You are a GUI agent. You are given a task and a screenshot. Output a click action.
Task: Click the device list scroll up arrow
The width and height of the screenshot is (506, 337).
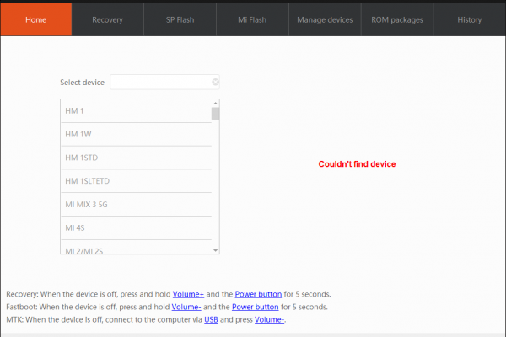(216, 103)
